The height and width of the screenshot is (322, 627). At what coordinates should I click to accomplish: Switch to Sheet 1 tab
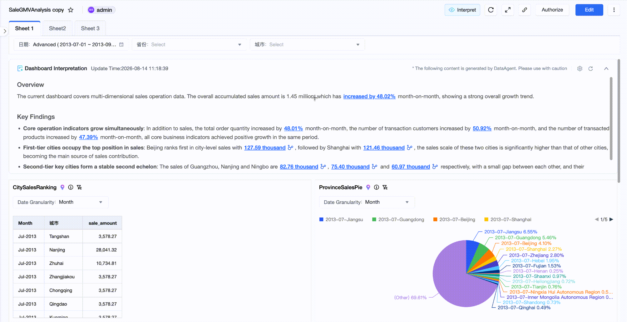tap(24, 28)
